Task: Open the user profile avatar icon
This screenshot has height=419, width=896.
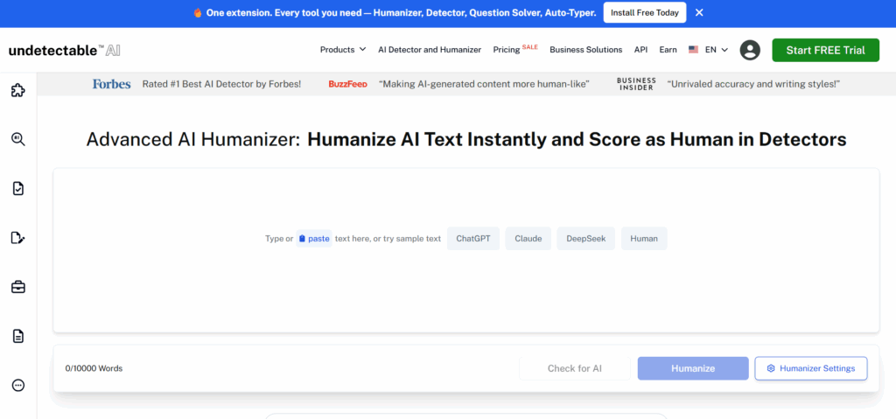Action: (x=750, y=50)
